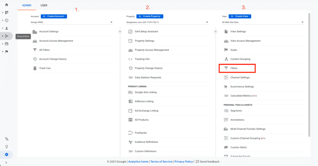This screenshot has height=166, width=318.
Task: Expand the Audience section arrow in sidebar
Action: 2,28
